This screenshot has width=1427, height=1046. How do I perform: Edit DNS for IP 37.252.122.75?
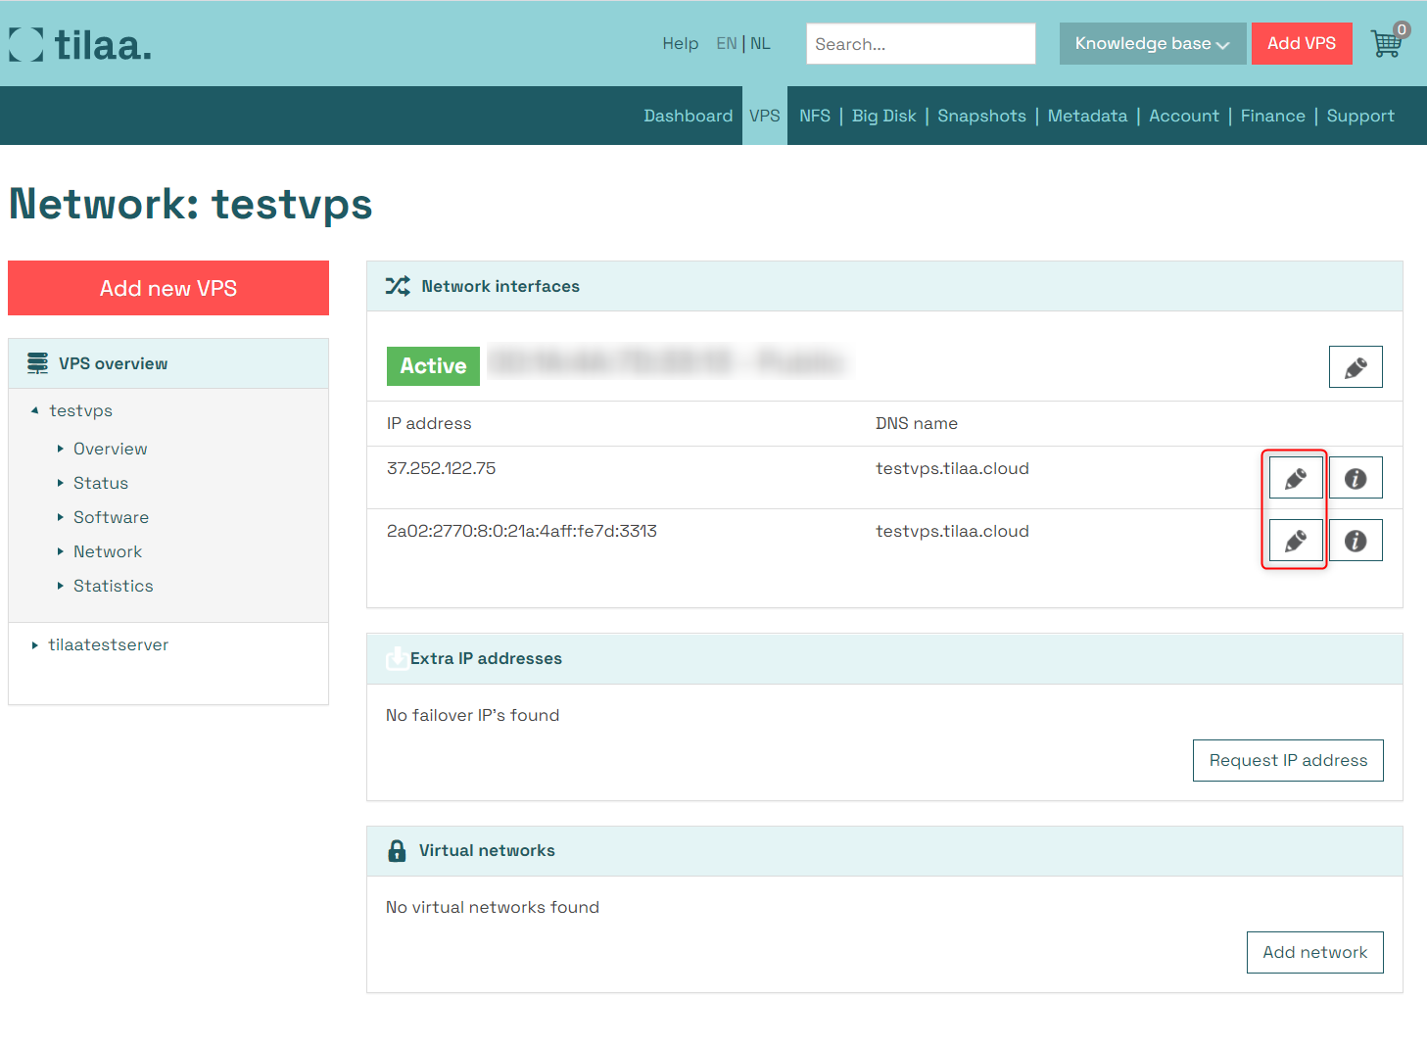click(1296, 478)
